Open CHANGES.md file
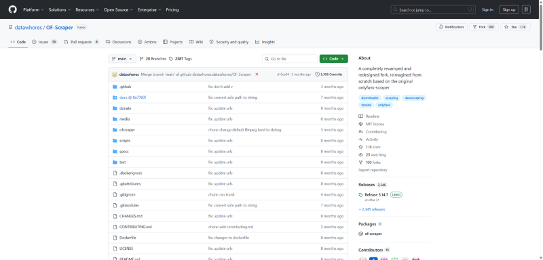The image size is (543, 260). point(131,216)
